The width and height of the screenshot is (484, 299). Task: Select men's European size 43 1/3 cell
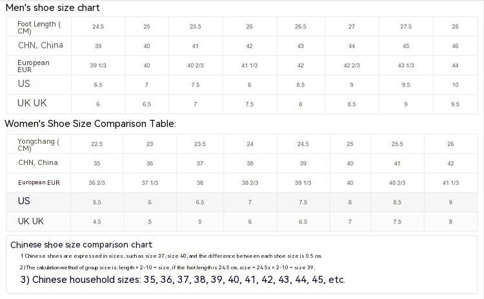[x=406, y=66]
